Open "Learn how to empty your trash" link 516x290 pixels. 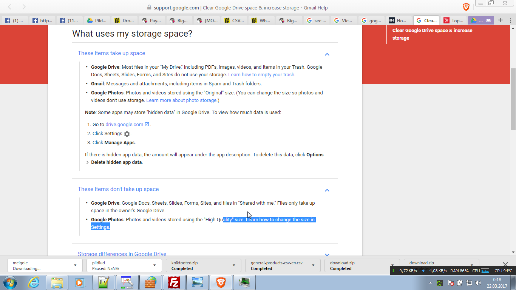click(261, 74)
